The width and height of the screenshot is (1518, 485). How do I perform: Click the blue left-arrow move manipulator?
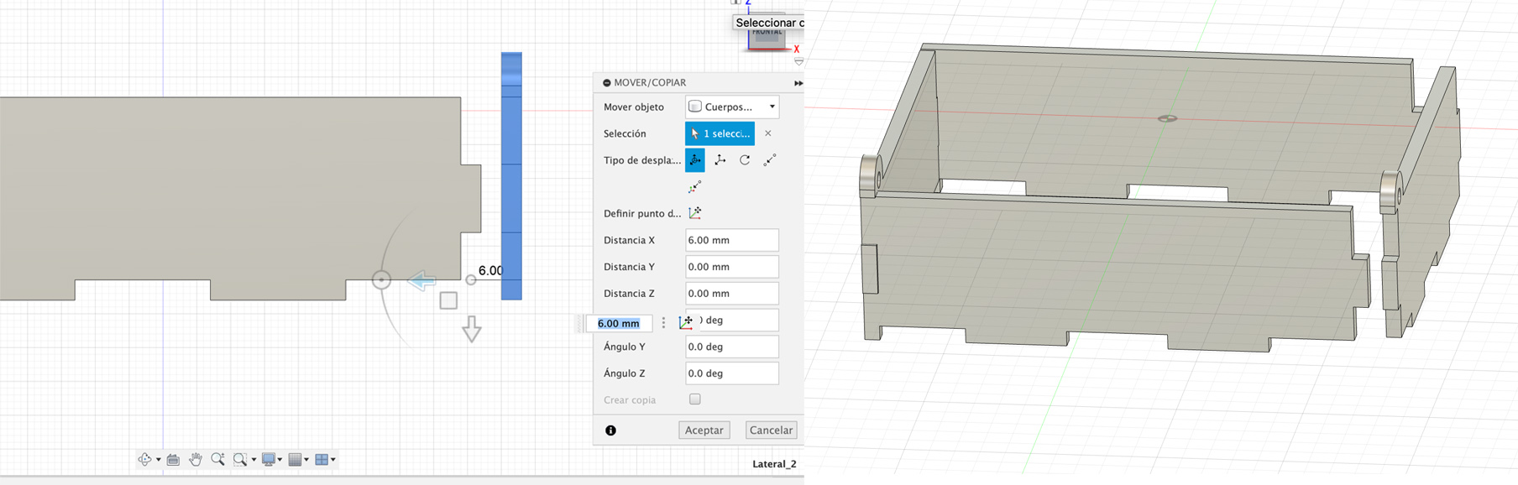pyautogui.click(x=421, y=281)
